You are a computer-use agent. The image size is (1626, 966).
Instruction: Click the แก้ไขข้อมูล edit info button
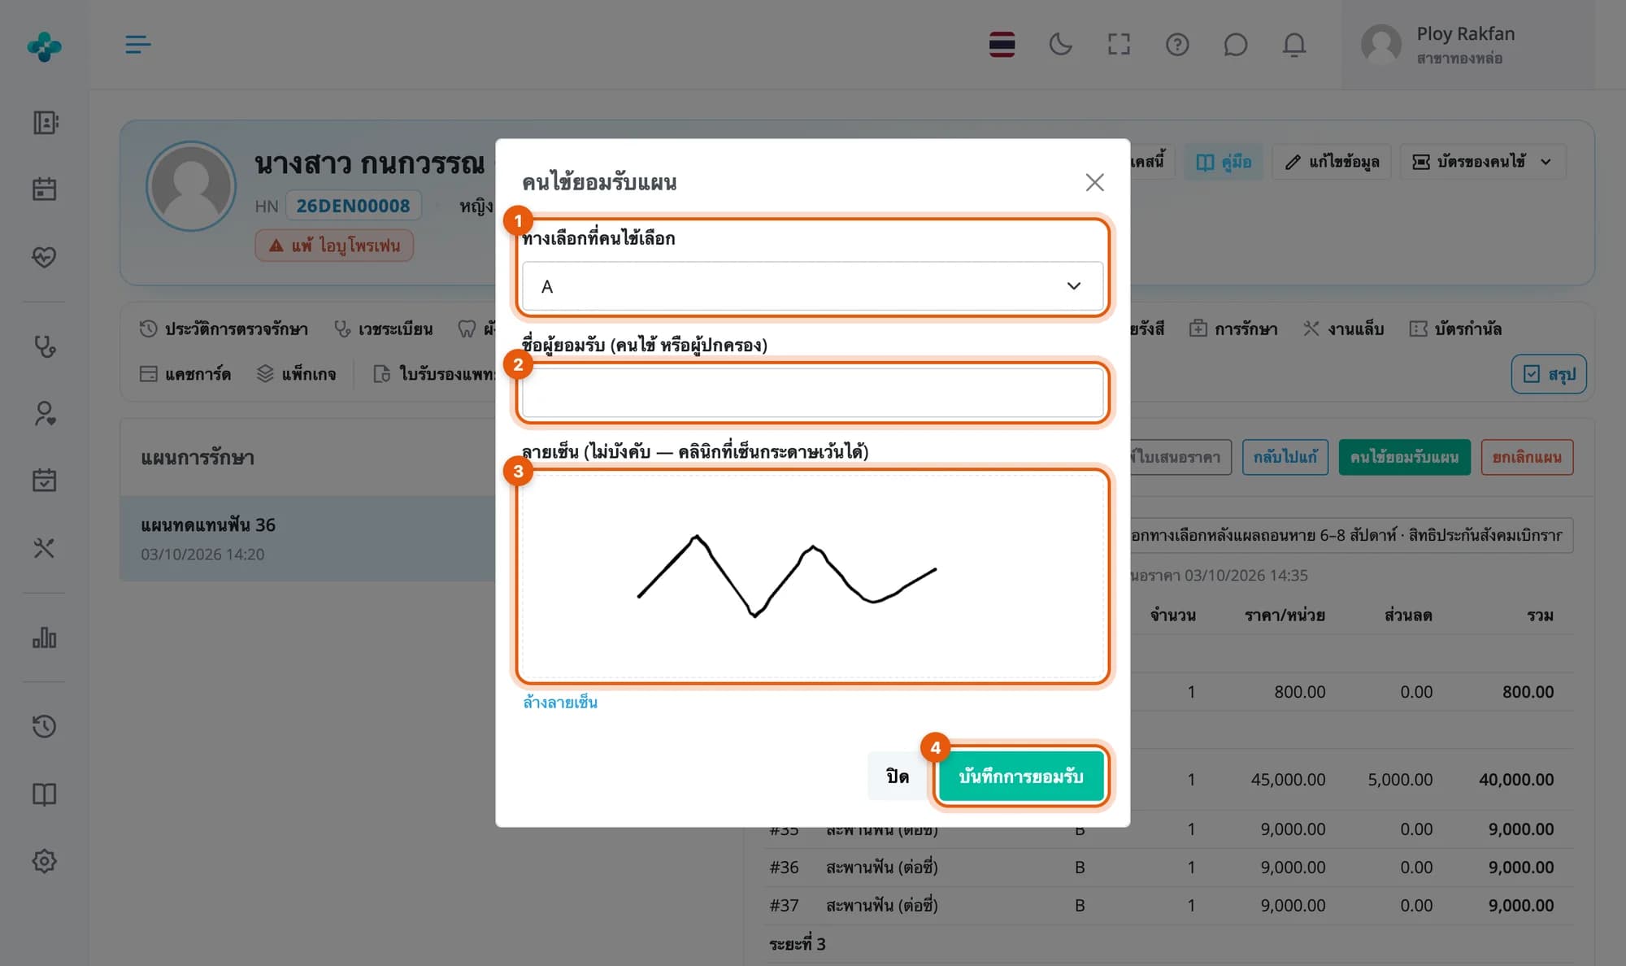pos(1332,162)
